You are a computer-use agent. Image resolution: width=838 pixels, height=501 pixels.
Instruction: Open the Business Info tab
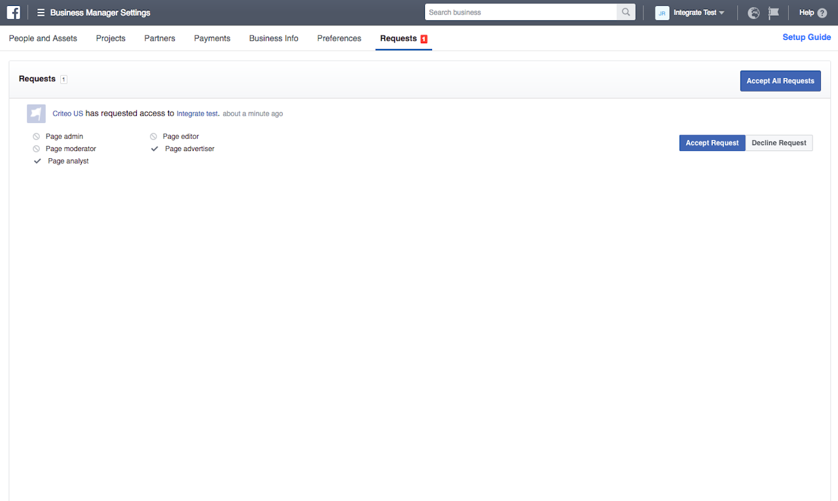click(x=274, y=39)
